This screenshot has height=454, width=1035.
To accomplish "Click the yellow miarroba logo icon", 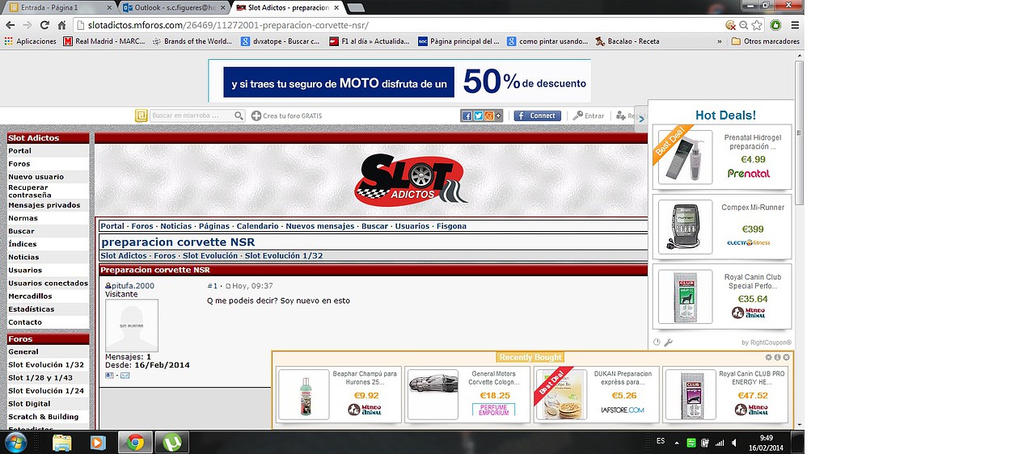I will (x=142, y=116).
